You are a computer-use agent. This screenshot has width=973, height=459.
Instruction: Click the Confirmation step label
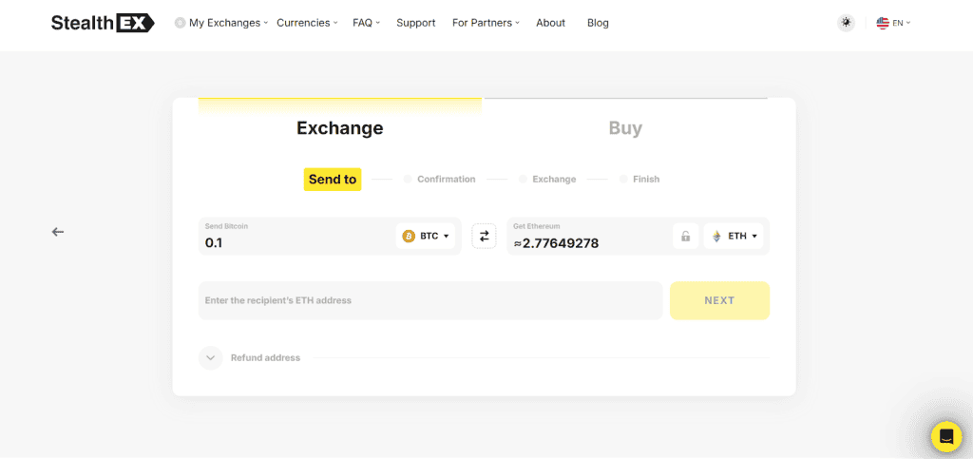tap(447, 180)
